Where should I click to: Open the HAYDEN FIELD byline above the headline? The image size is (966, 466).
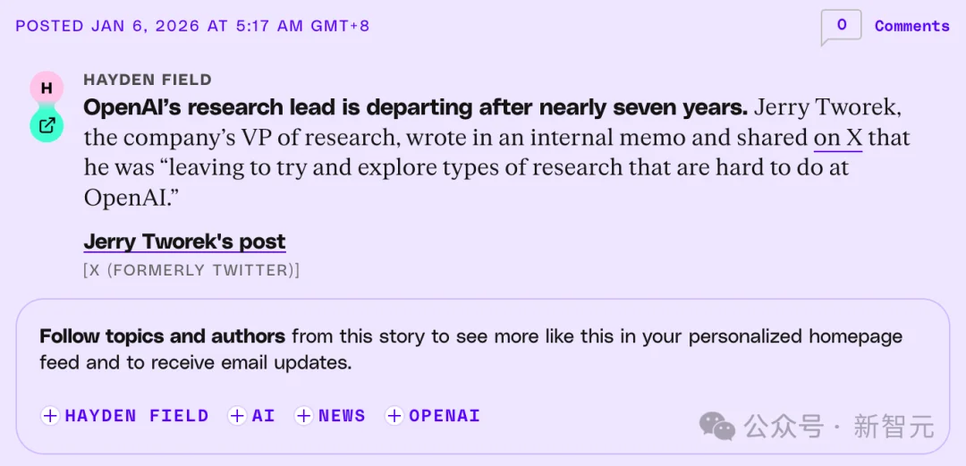[x=148, y=80]
